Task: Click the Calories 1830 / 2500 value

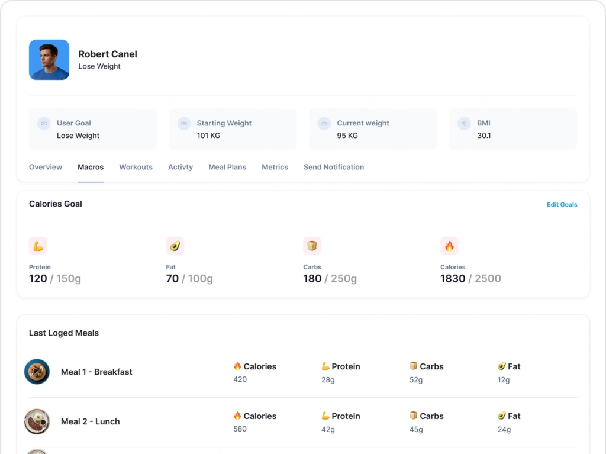Action: point(470,278)
